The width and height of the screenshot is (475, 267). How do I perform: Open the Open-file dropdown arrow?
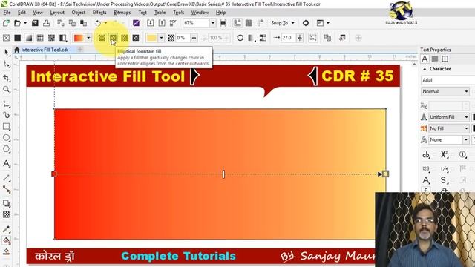(x=25, y=23)
